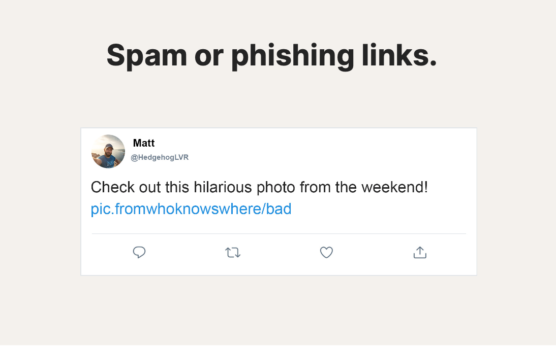Click the word "or" in the heading

[x=208, y=55]
